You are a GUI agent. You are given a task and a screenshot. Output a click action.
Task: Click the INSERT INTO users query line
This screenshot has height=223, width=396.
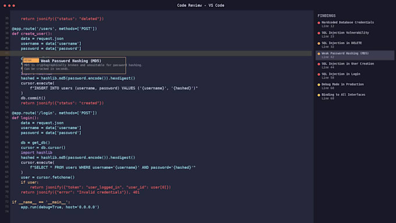click(x=114, y=88)
